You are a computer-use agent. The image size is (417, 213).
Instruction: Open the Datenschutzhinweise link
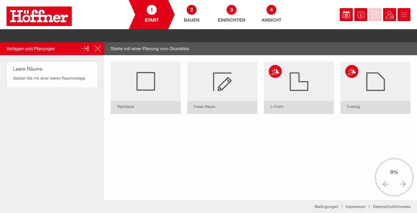392,207
